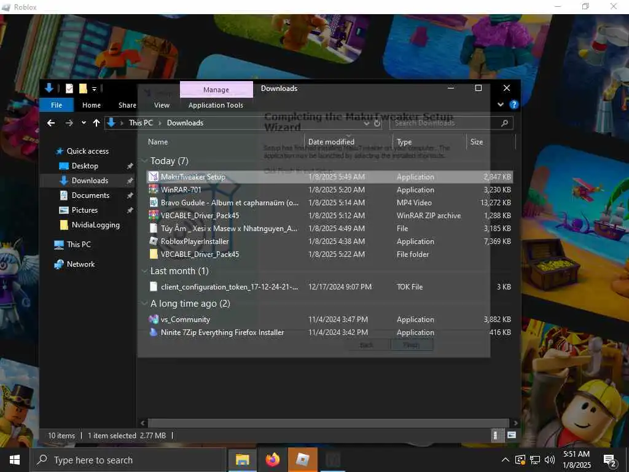Open the File menu
629x472 pixels.
point(57,104)
